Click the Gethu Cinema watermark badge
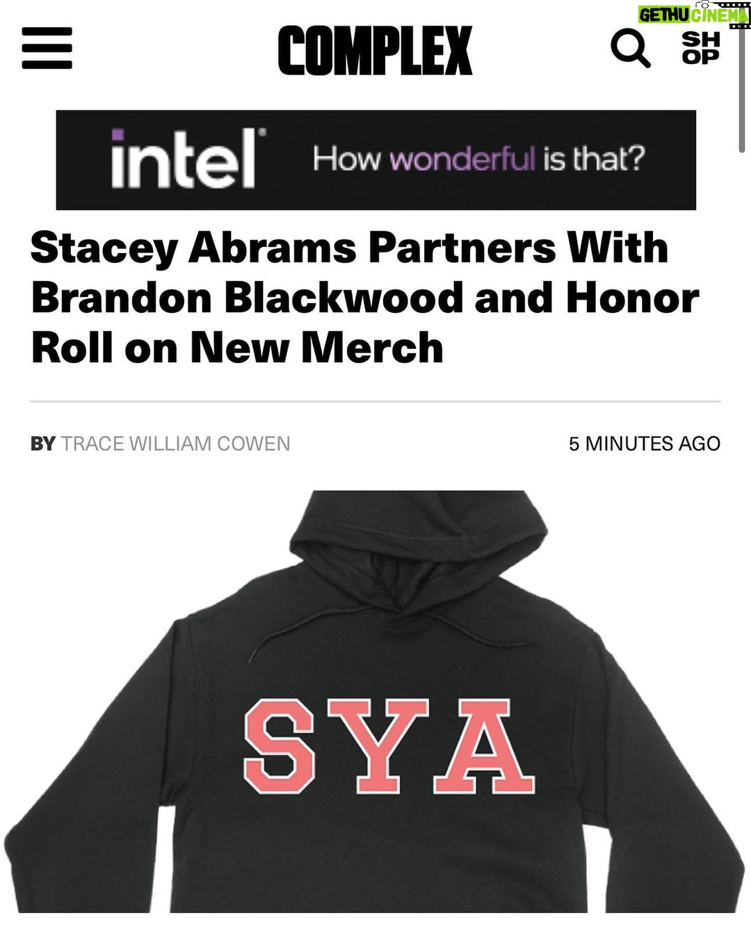 click(x=693, y=15)
